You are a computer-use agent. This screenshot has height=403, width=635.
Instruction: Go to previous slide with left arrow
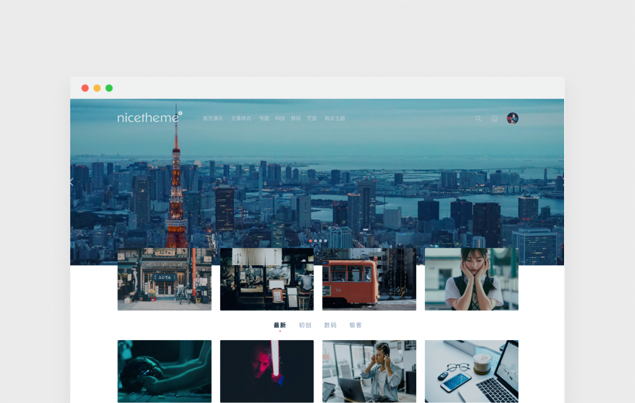pos(72,182)
